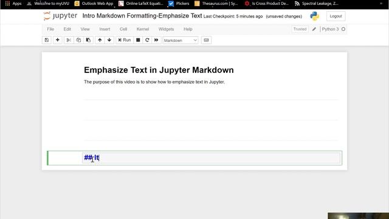Restart the kernel circular arrow icon

[x=147, y=40]
